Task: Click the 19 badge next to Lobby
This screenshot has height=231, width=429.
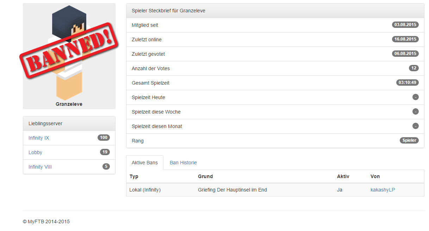Action: tap(105, 152)
